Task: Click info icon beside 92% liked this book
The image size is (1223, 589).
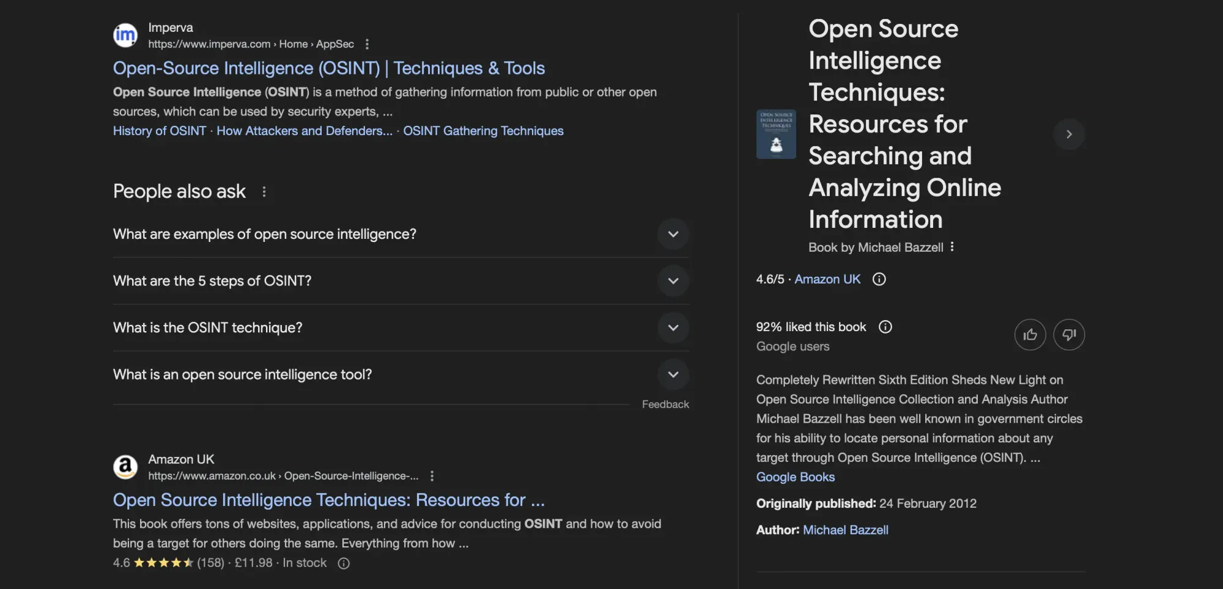Action: pyautogui.click(x=885, y=327)
